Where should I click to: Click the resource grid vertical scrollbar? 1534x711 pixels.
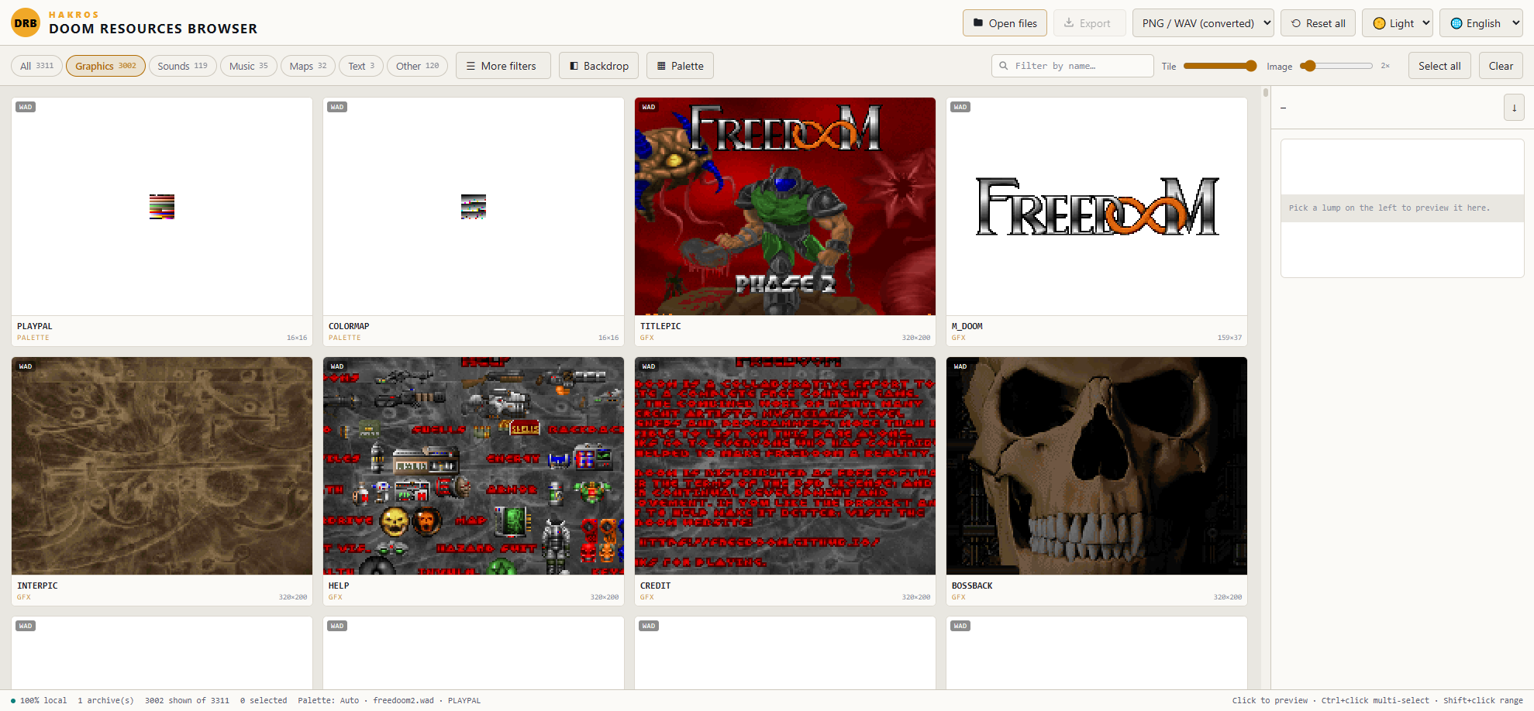tap(1266, 387)
